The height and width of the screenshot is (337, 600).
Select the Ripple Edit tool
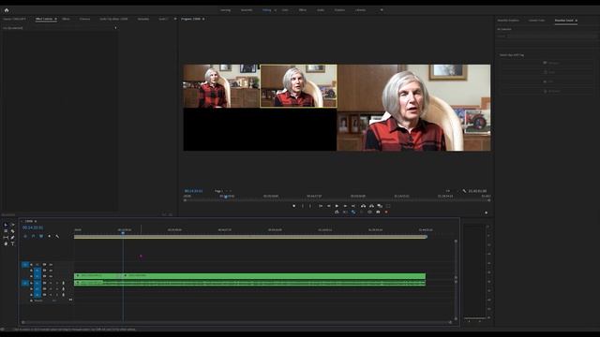coord(6,231)
